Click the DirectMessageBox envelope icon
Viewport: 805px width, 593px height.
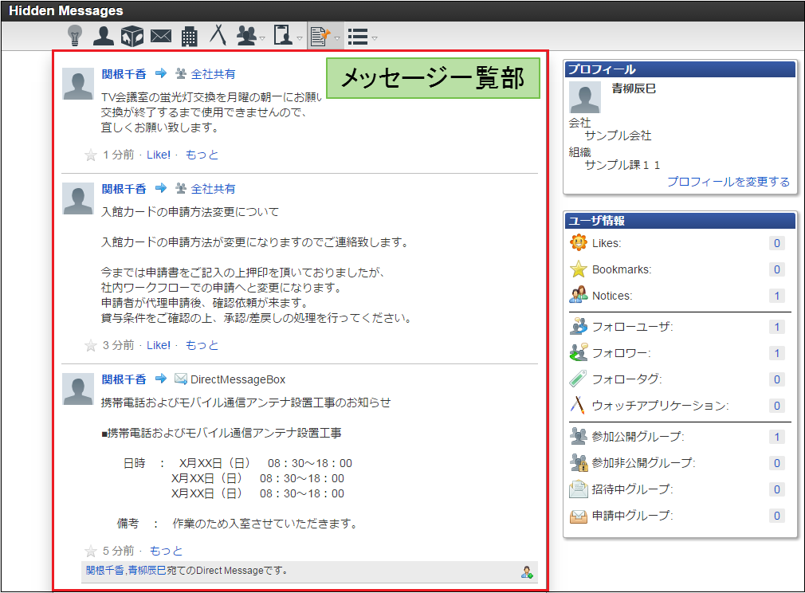coord(181,379)
